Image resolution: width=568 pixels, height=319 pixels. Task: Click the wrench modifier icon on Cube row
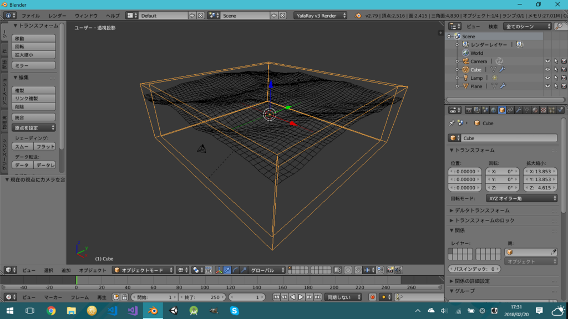(x=502, y=69)
